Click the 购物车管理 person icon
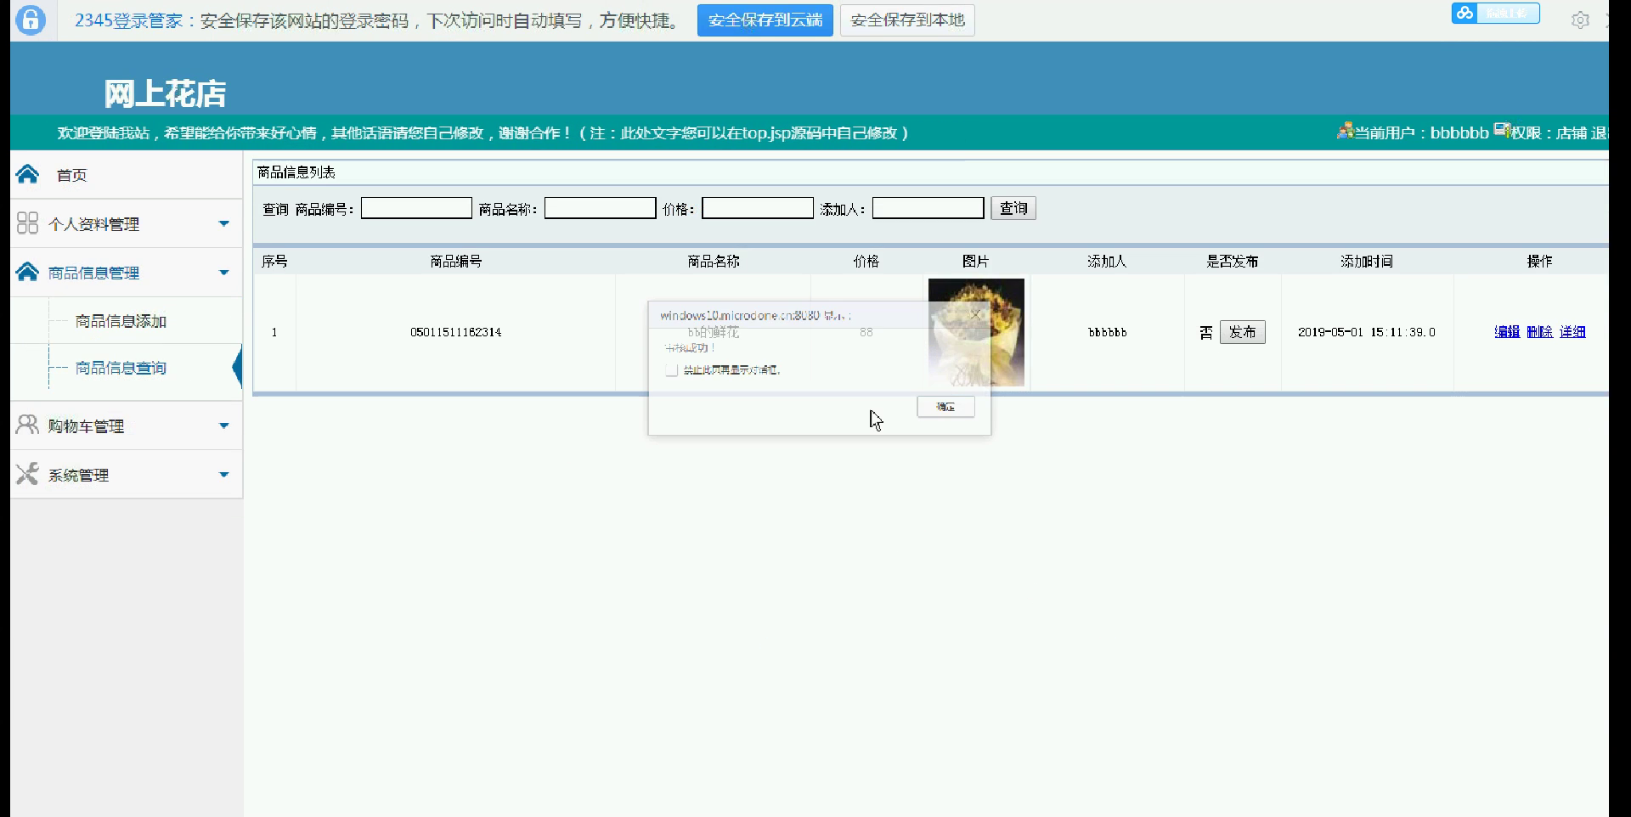The image size is (1631, 817). click(x=27, y=425)
